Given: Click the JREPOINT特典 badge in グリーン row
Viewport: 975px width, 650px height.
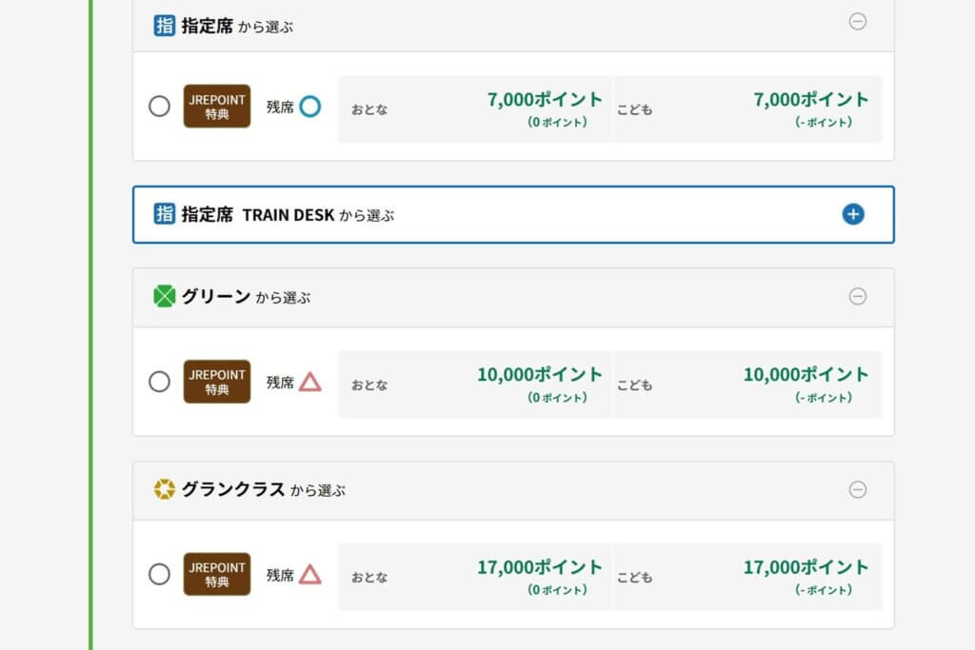Looking at the screenshot, I should [x=217, y=382].
